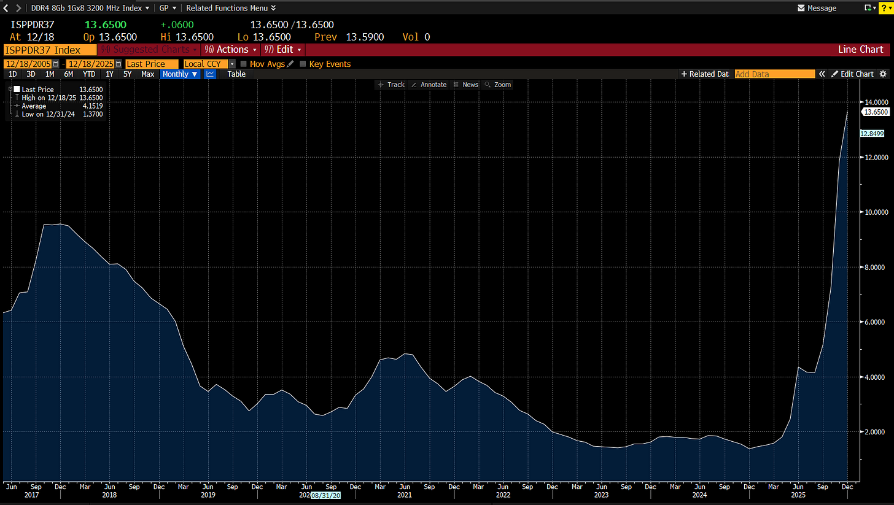Click Low on 12/31/24 legend row

tap(58, 114)
